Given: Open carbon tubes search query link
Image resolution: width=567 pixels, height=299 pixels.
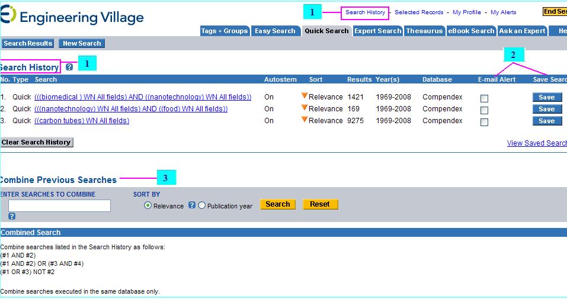Looking at the screenshot, I should [82, 121].
